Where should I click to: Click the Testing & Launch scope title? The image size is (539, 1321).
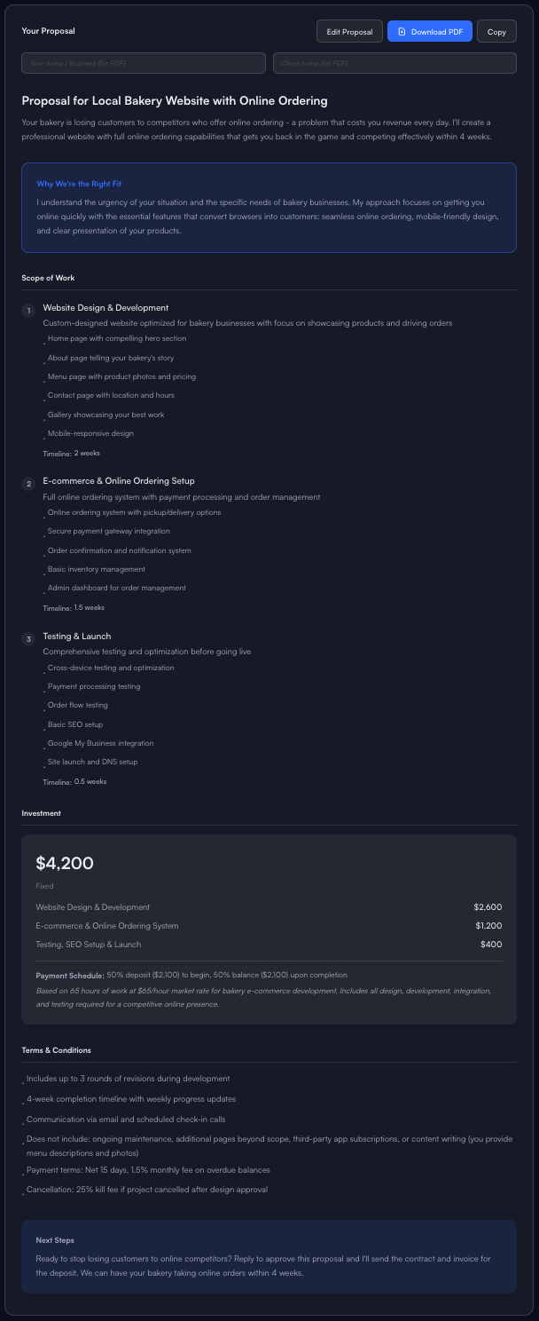[x=77, y=637]
